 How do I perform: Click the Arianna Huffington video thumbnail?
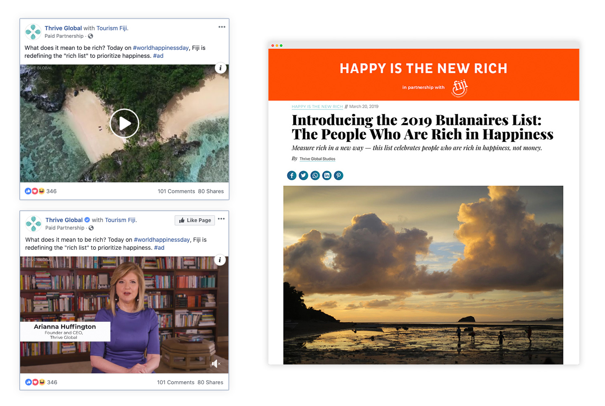pyautogui.click(x=124, y=315)
